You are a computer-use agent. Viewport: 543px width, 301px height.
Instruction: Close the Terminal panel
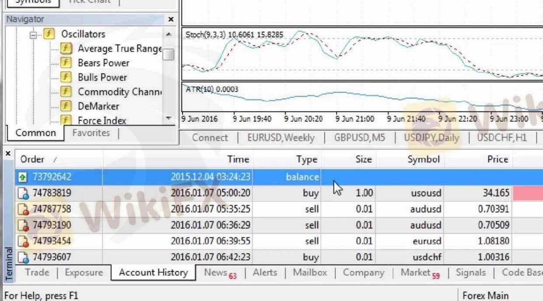pos(8,154)
